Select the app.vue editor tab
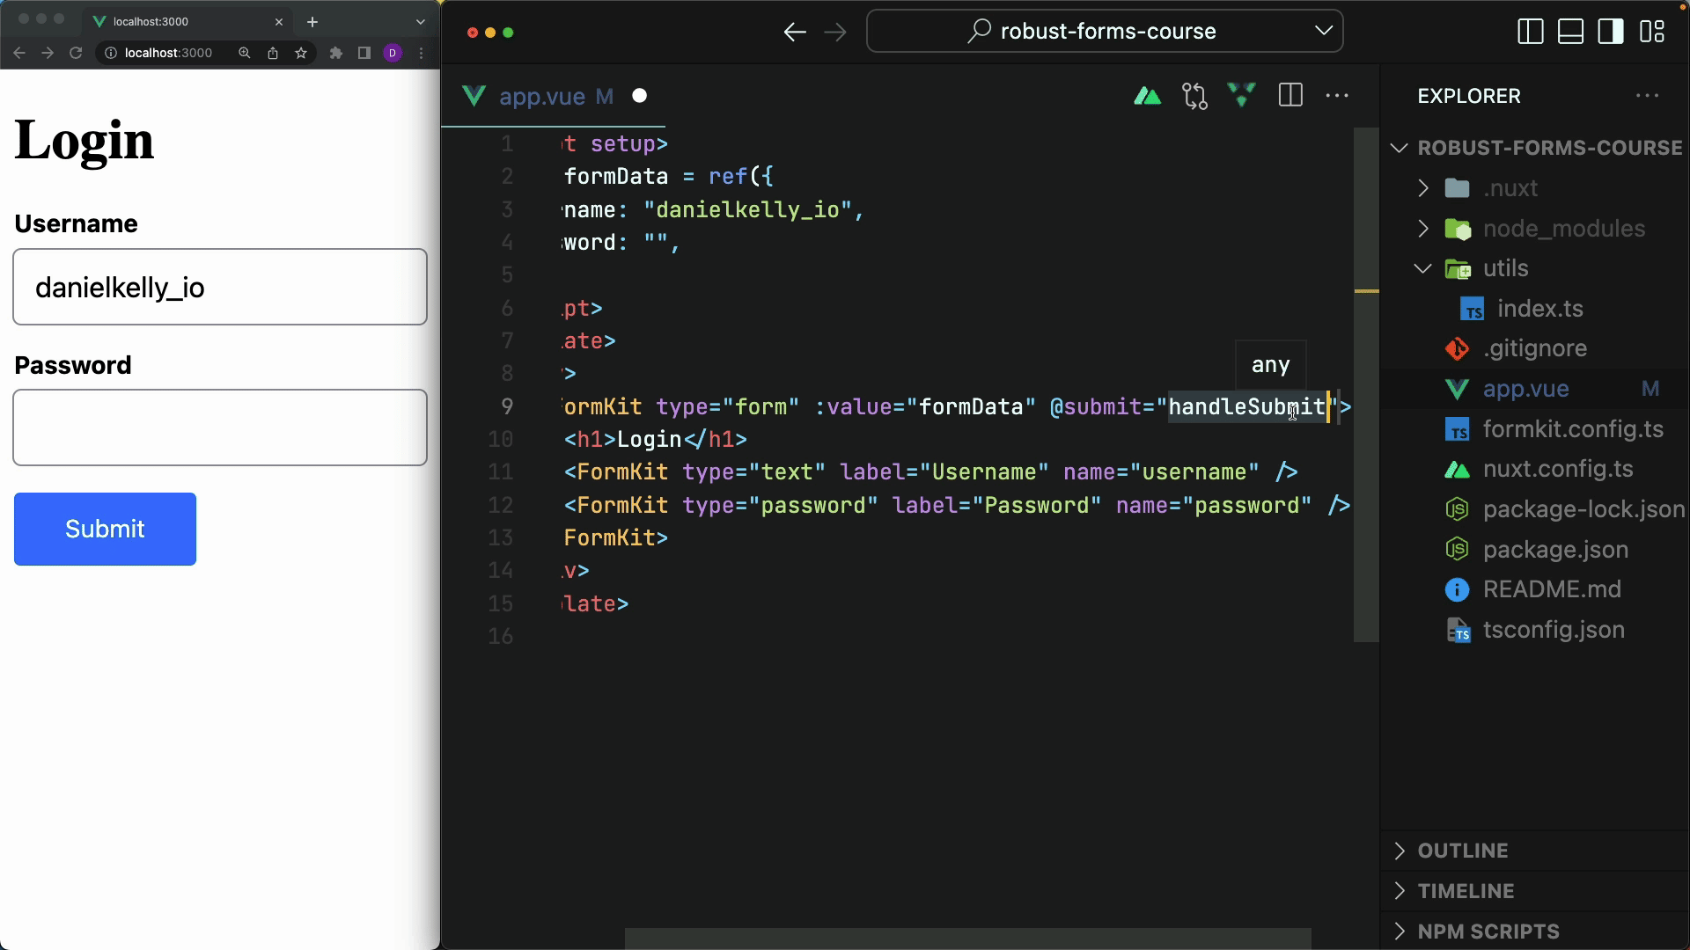1690x950 pixels. pos(555,96)
